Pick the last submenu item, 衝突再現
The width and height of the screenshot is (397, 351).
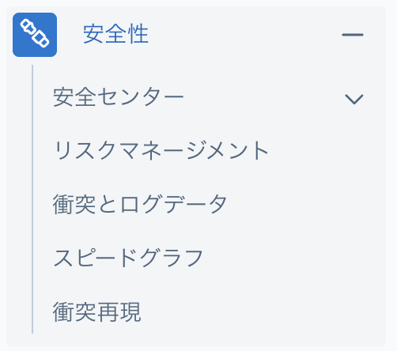[96, 312]
